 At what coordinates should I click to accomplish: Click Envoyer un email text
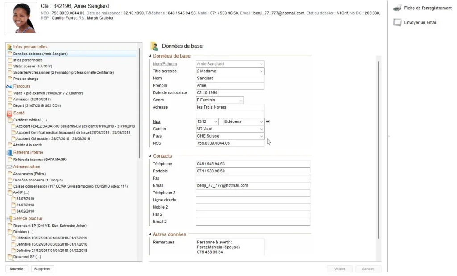(420, 22)
